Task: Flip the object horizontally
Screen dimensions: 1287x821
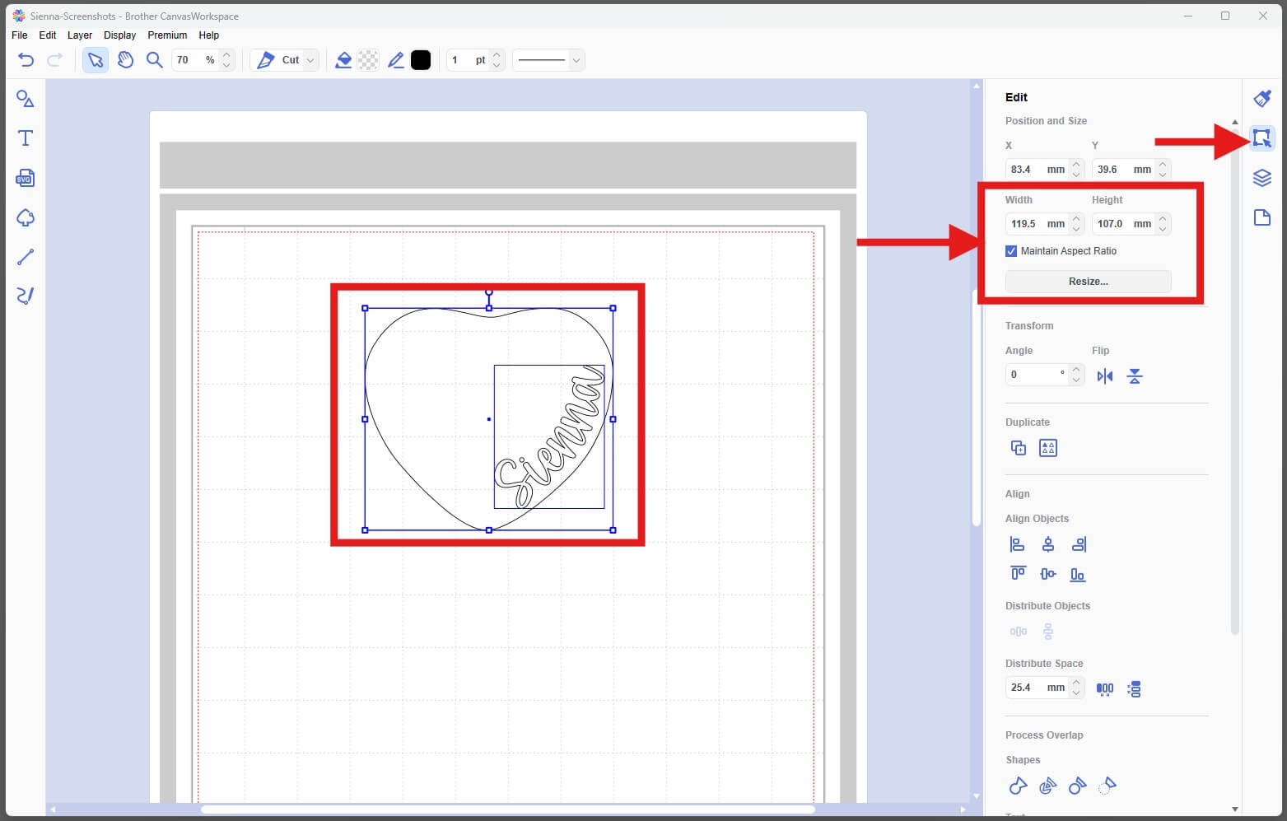Action: (1105, 376)
